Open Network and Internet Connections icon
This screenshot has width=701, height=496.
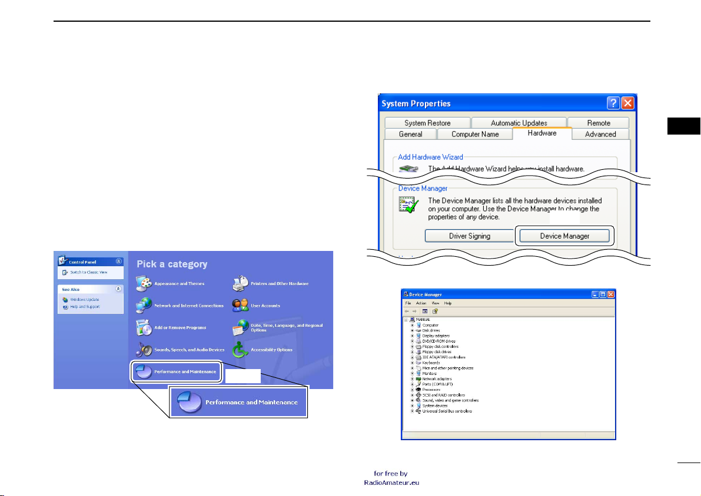coord(144,306)
